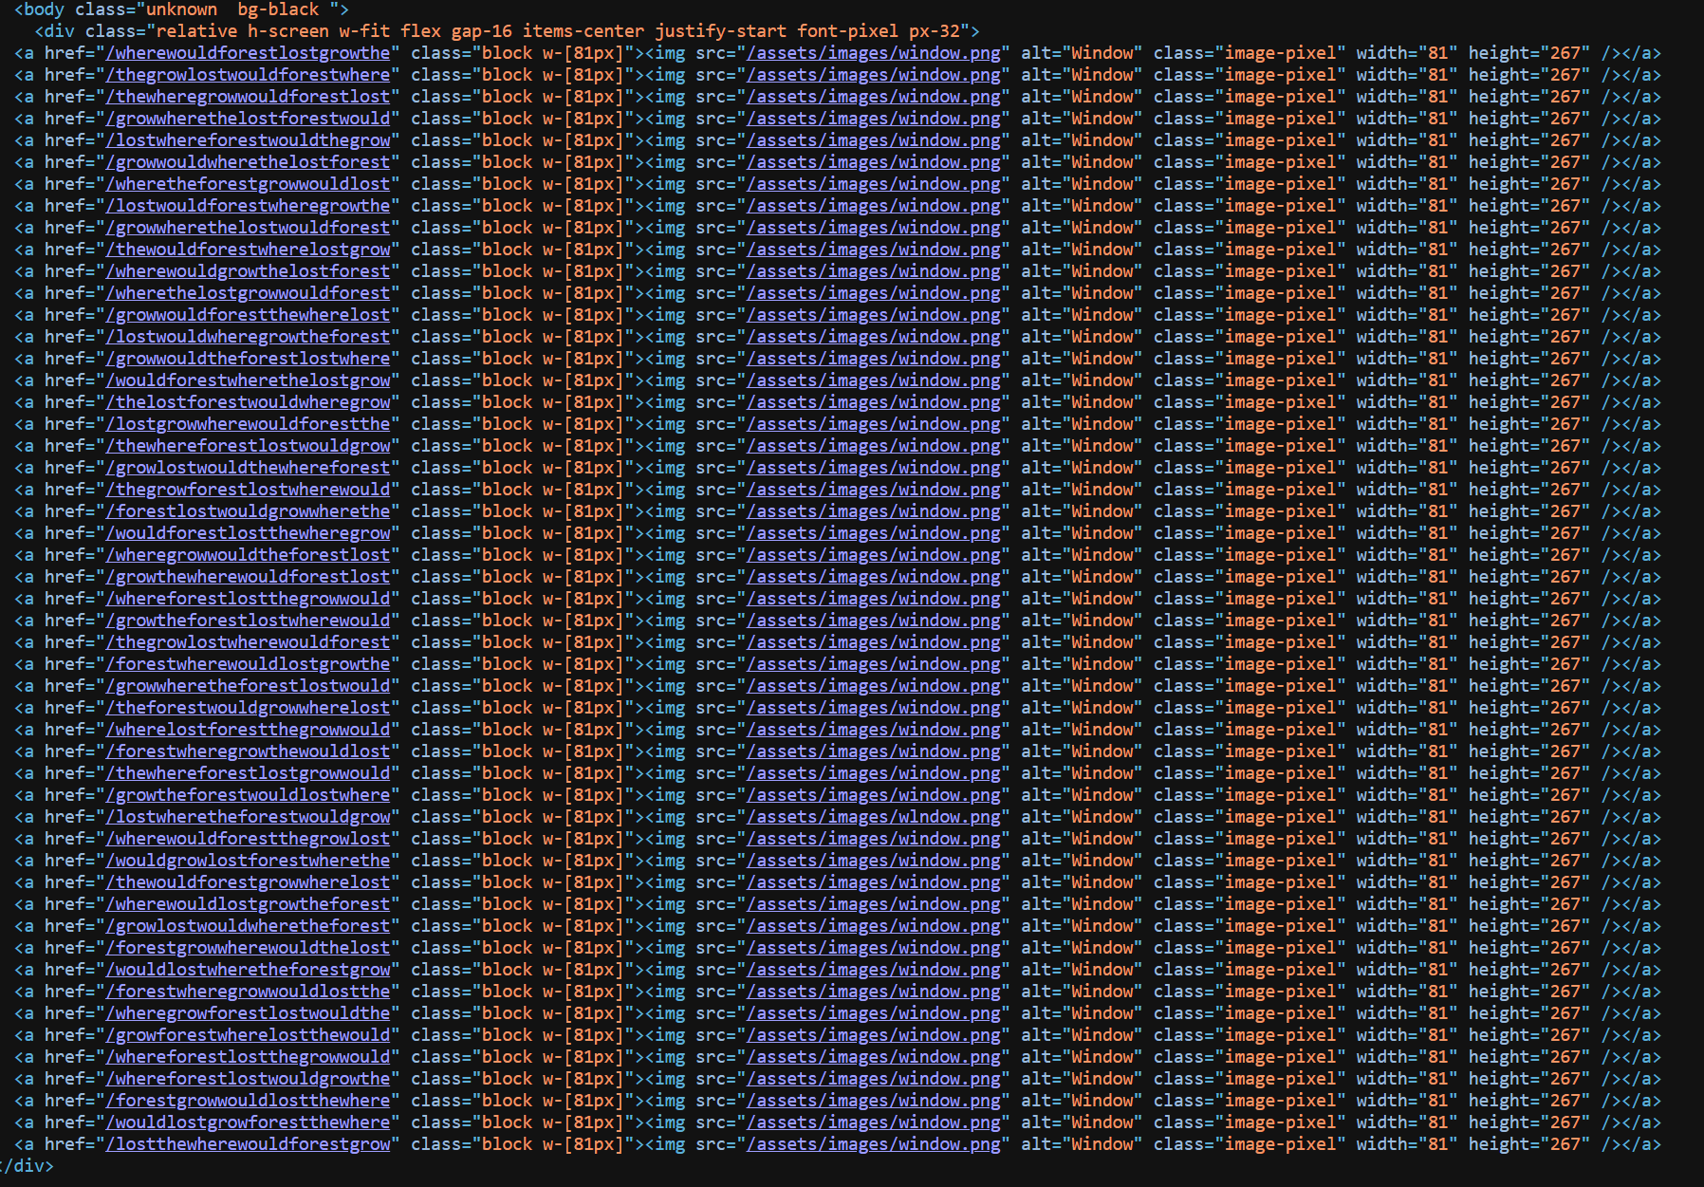Click the /thelostforestwouldwheregrow href link
This screenshot has height=1187, width=1704.
click(x=248, y=402)
